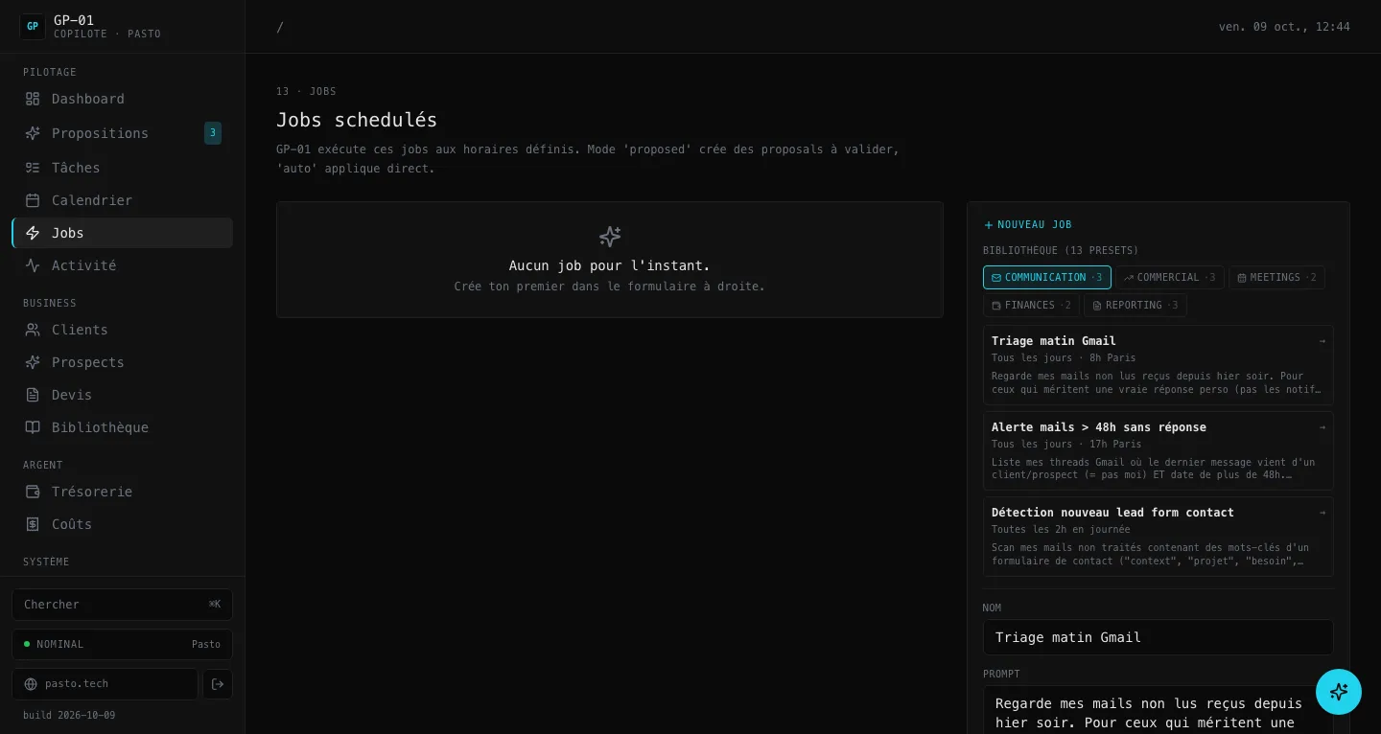This screenshot has width=1381, height=734.
Task: Click Nouveau Job button
Action: [x=1028, y=224]
